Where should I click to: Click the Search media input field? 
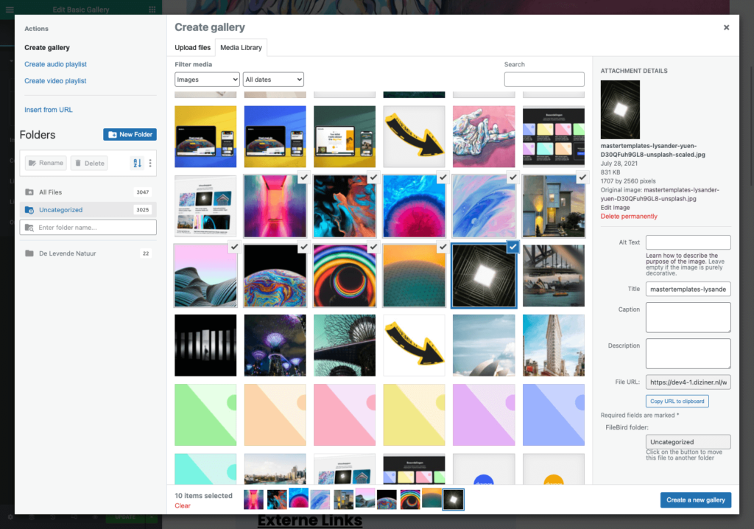(544, 80)
